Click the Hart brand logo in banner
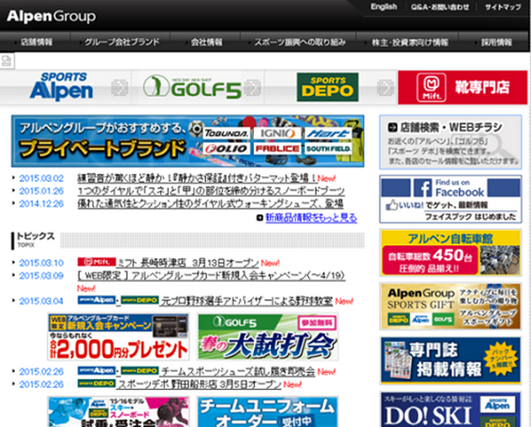Image resolution: width=531 pixels, height=427 pixels. click(327, 134)
